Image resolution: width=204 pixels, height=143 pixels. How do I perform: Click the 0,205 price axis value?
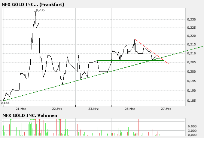(x=191, y=62)
